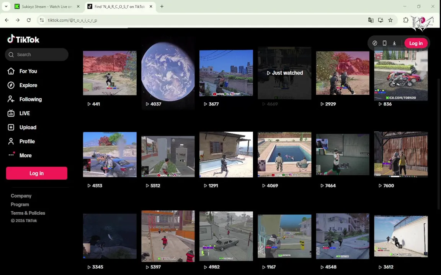Open the video with 5512 views

168,156
